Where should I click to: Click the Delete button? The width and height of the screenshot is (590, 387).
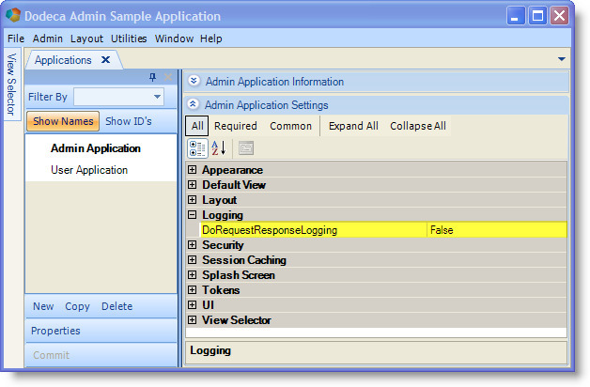click(x=117, y=306)
